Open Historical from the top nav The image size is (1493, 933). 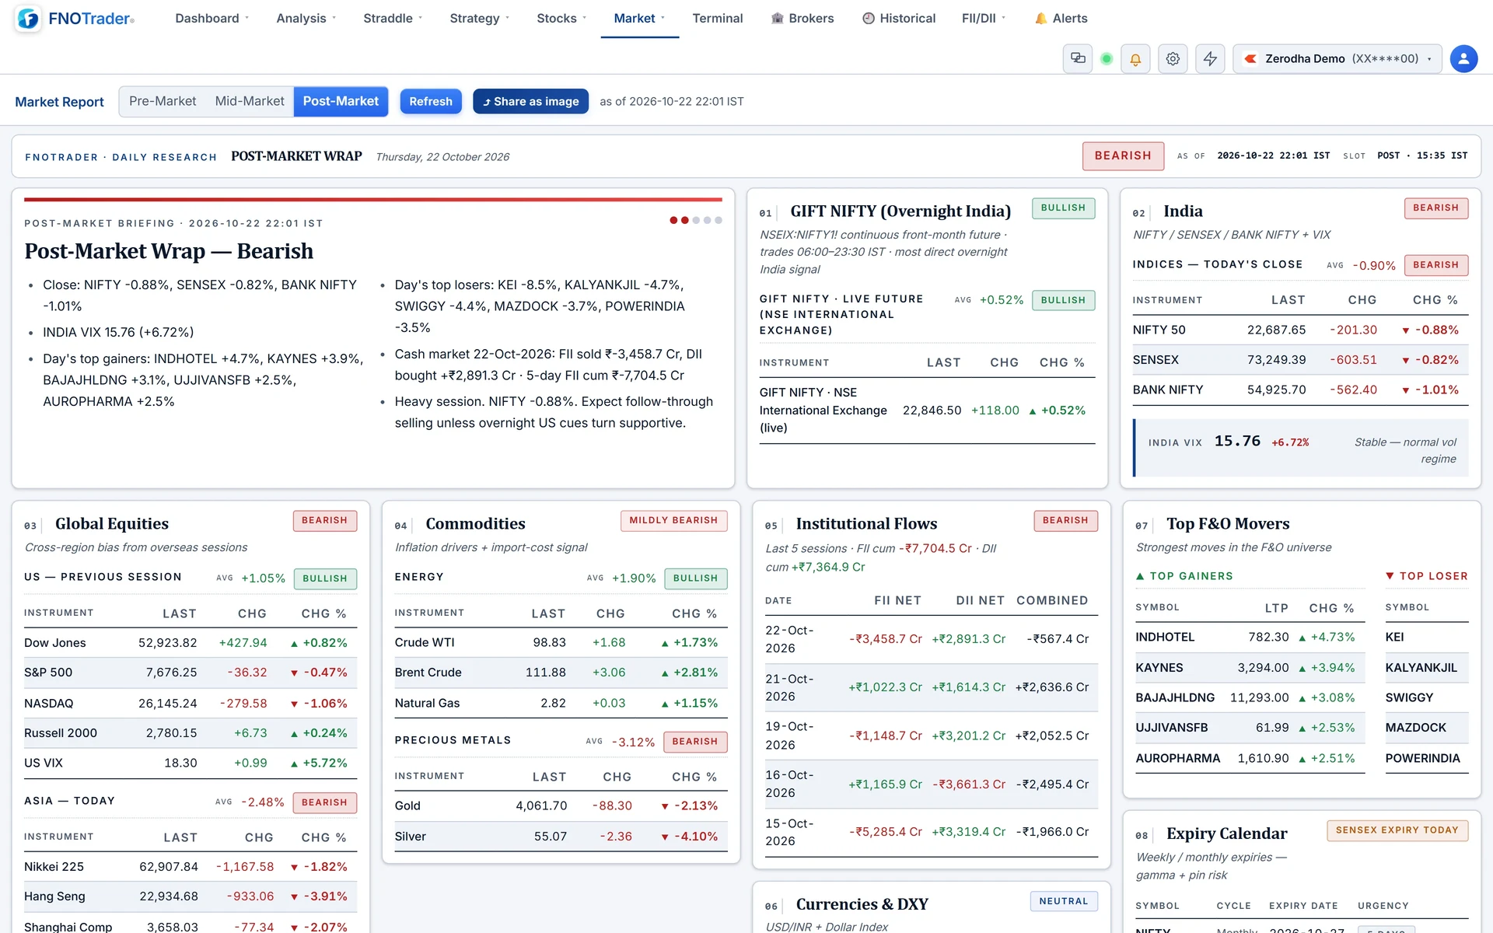click(898, 18)
